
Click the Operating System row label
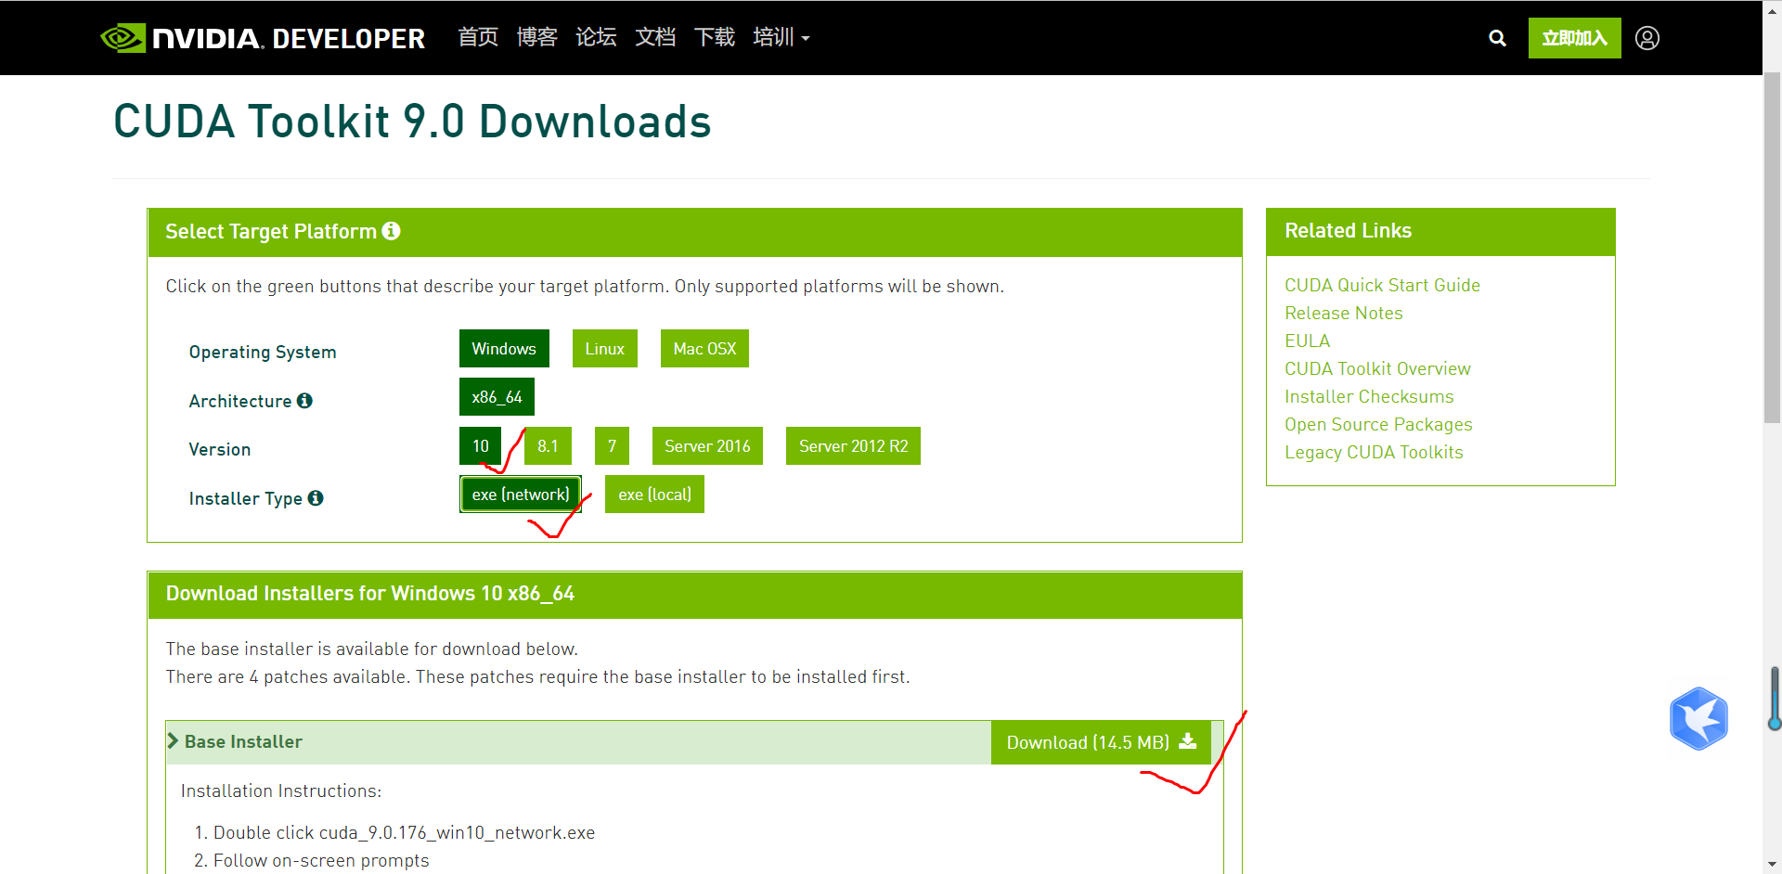[263, 352]
